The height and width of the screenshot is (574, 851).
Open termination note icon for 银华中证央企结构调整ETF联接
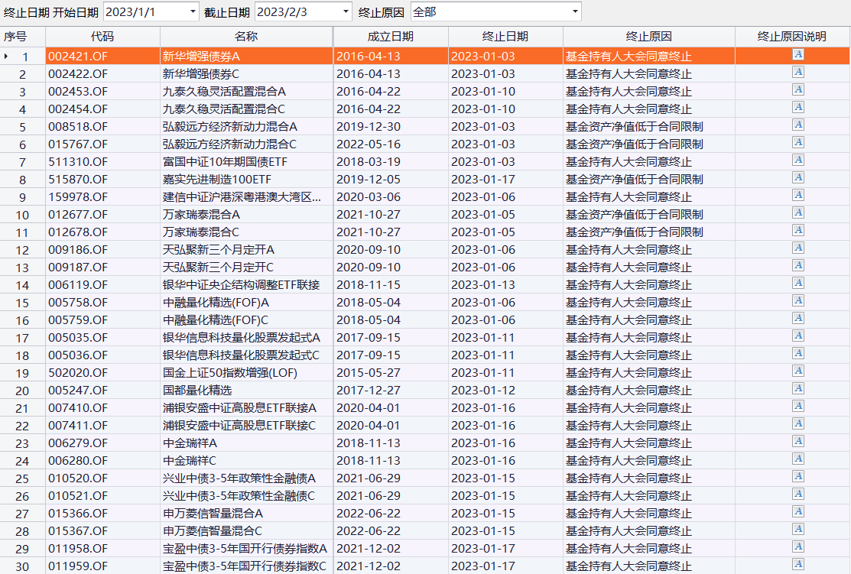coord(797,284)
